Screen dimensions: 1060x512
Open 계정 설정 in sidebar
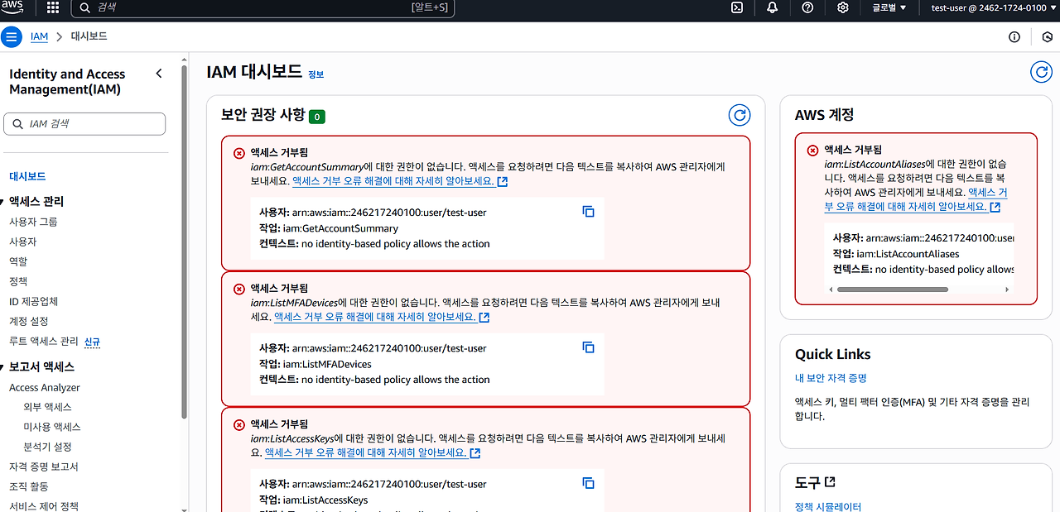29,321
